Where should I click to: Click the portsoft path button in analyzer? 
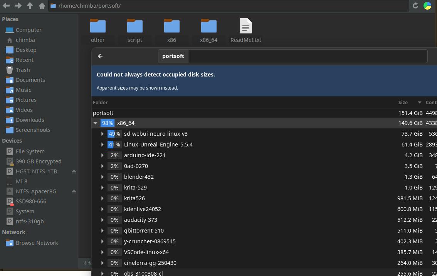click(x=173, y=56)
